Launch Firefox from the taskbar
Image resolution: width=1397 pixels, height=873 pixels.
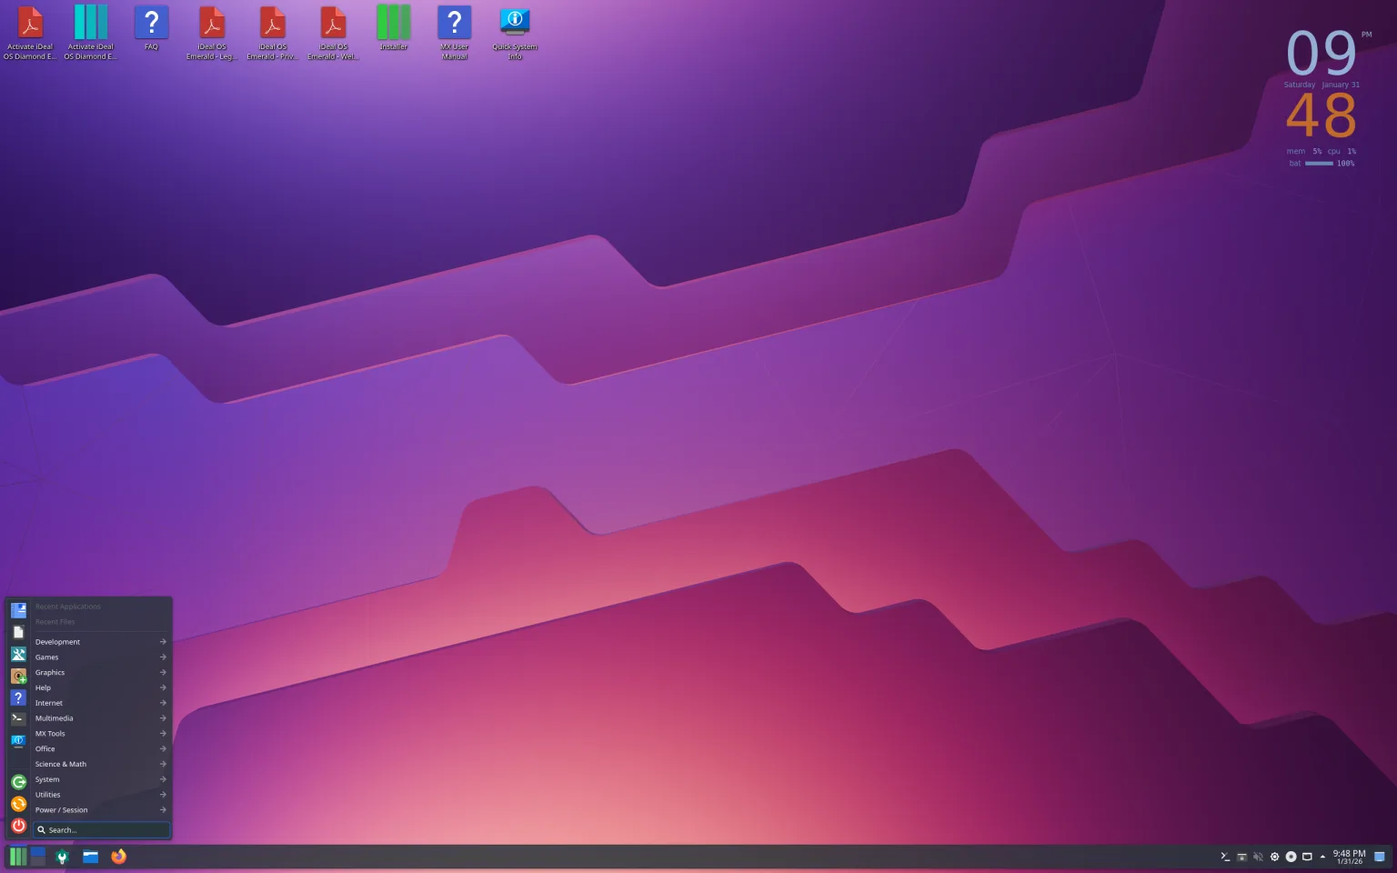118,857
